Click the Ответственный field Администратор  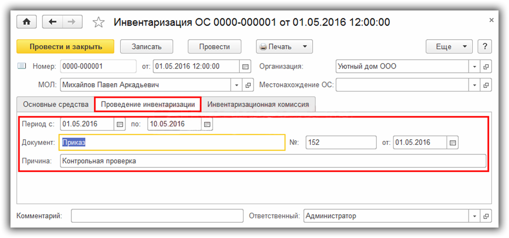click(386, 216)
